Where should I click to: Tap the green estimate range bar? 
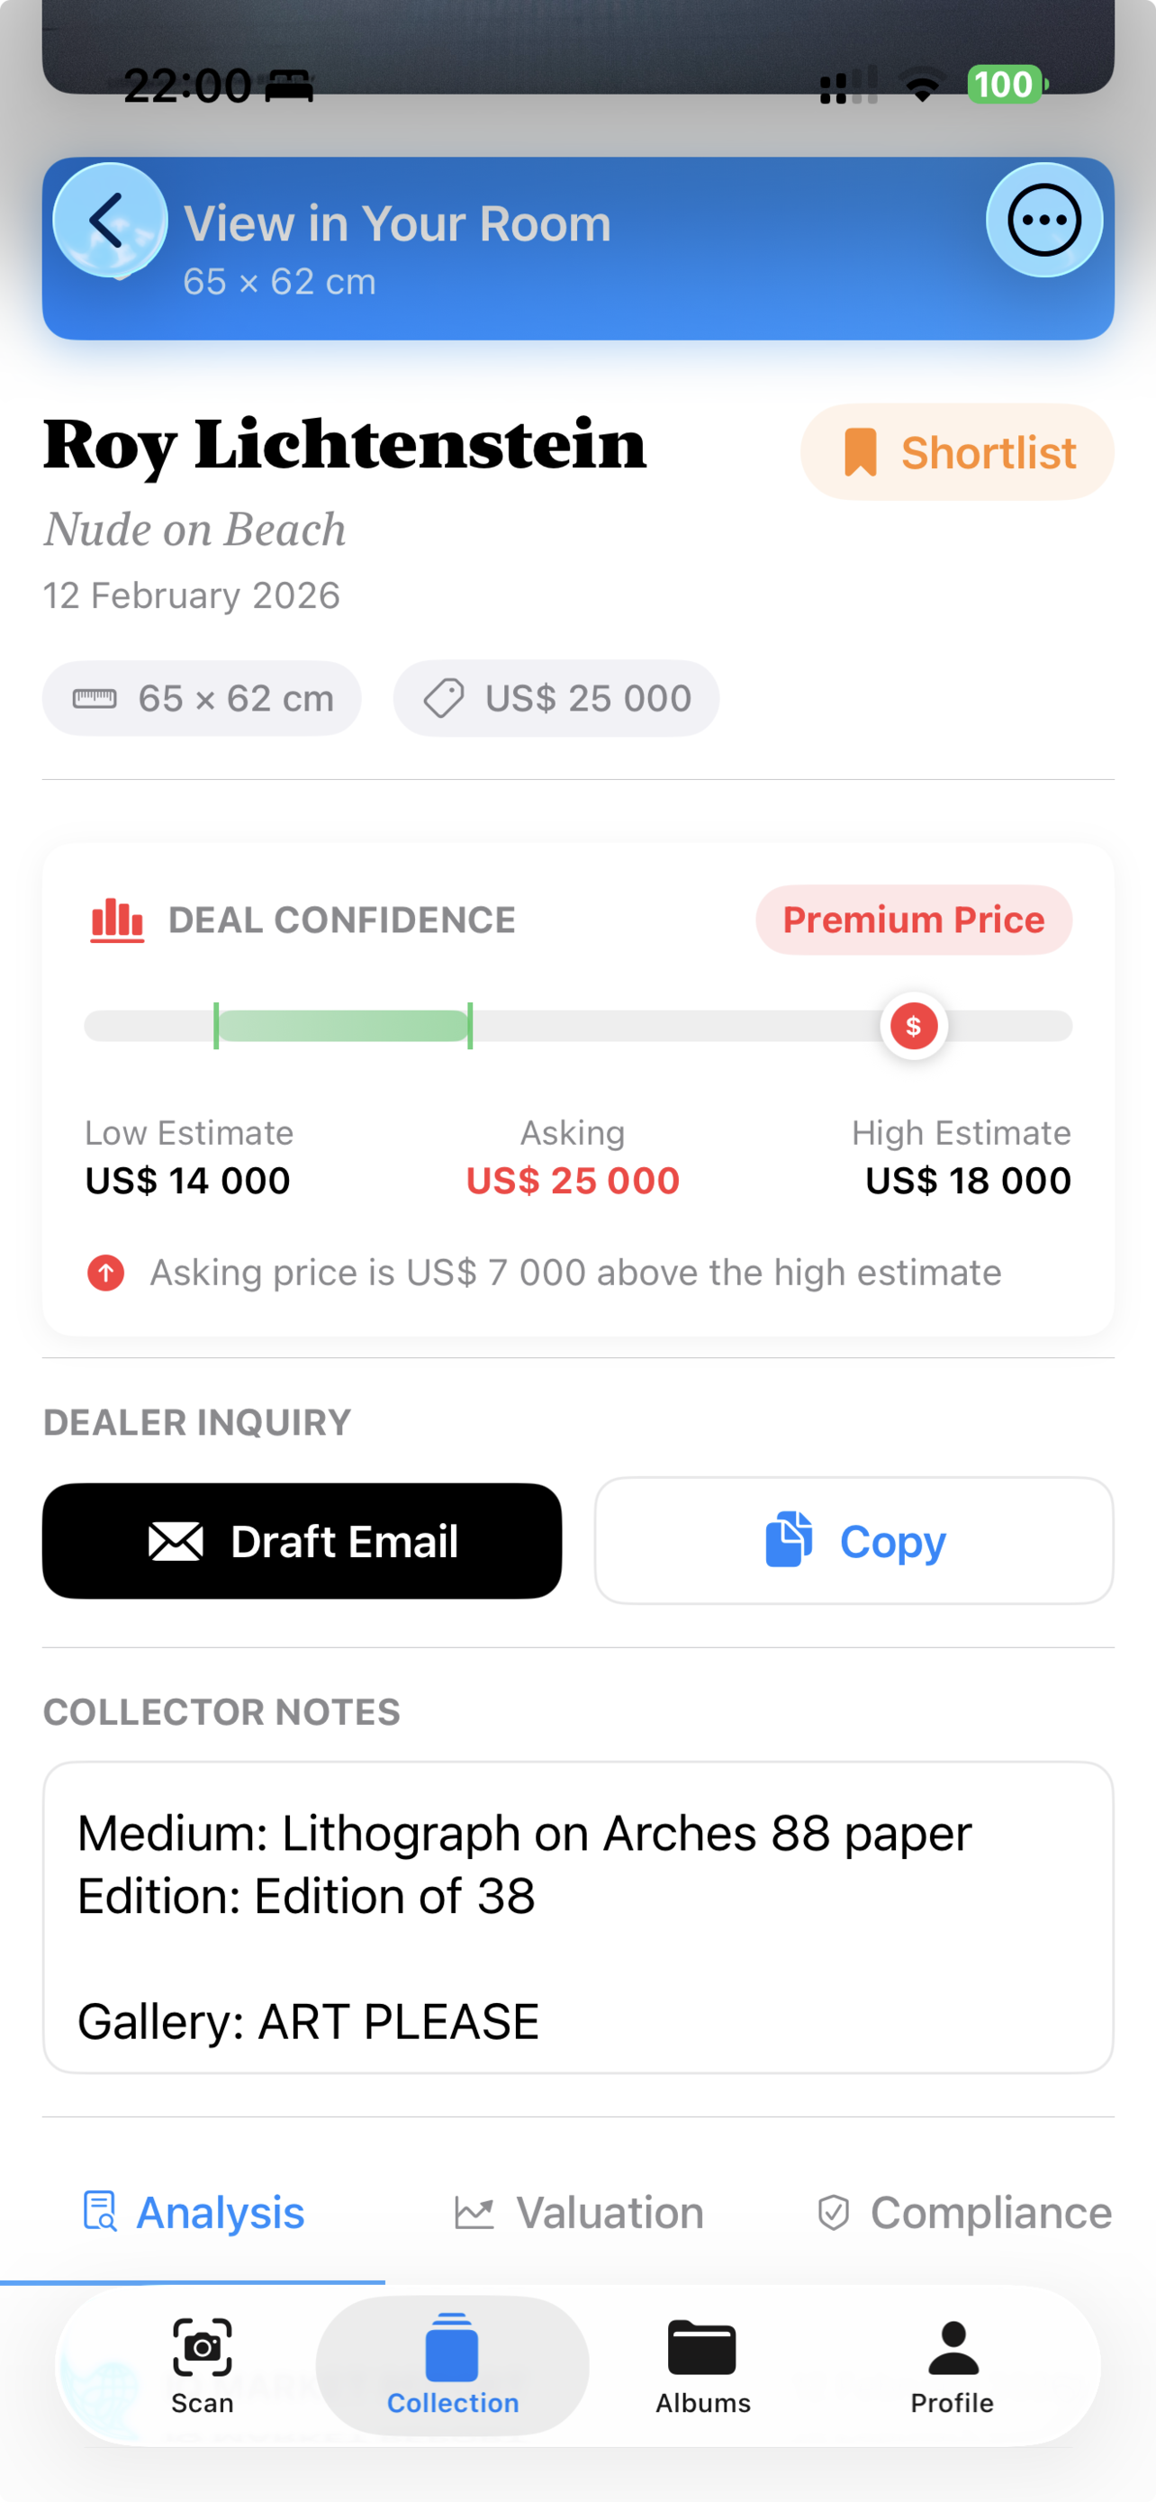tap(343, 1026)
